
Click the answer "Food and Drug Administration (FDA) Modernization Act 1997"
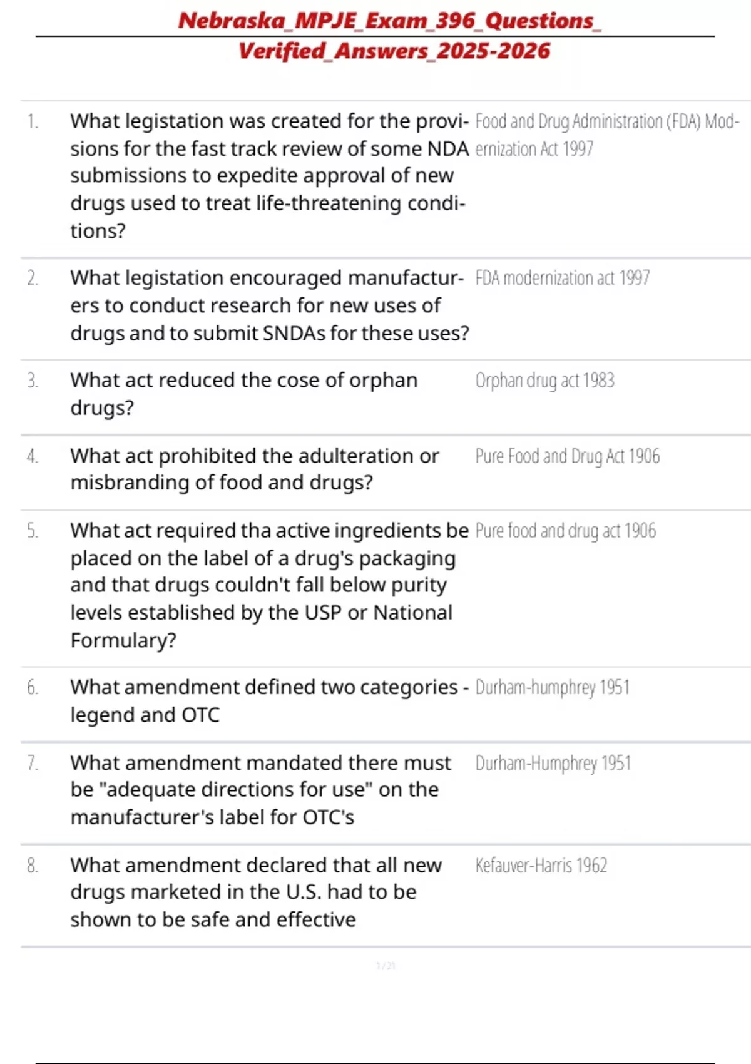tap(606, 135)
